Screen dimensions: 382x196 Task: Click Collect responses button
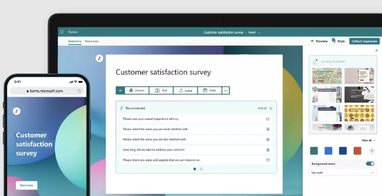(365, 41)
